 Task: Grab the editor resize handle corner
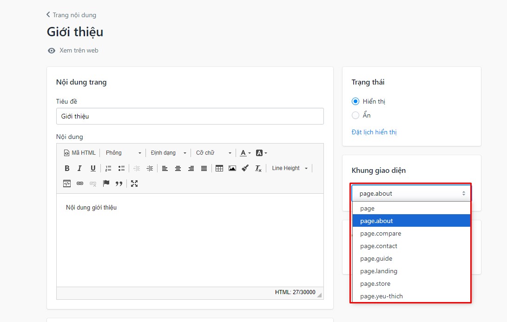319,295
